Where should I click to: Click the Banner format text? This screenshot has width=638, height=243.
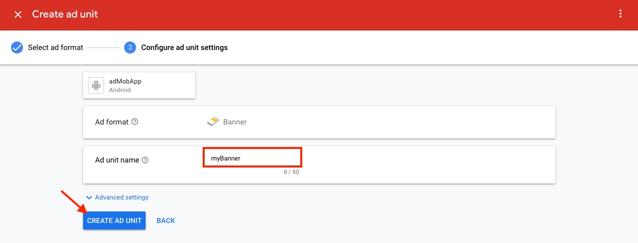point(235,122)
